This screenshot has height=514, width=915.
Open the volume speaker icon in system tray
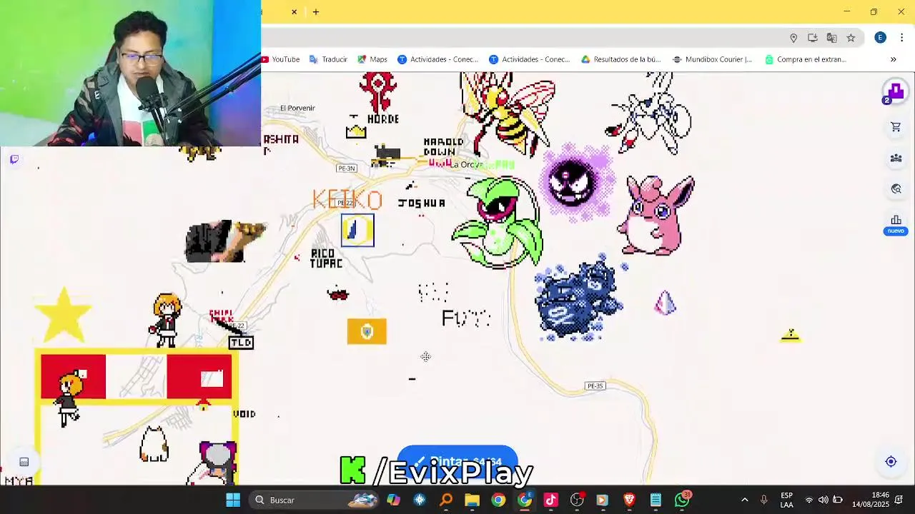coord(823,500)
